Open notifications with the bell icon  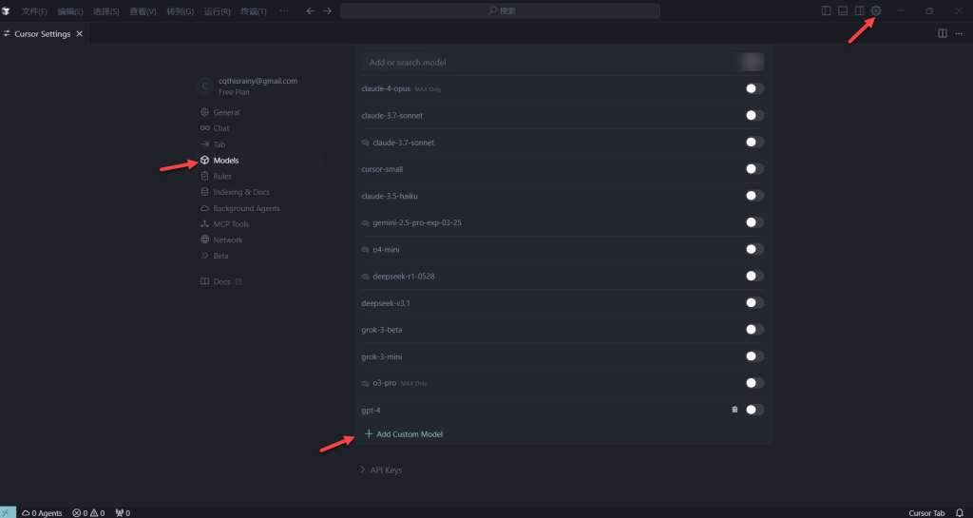click(x=960, y=513)
